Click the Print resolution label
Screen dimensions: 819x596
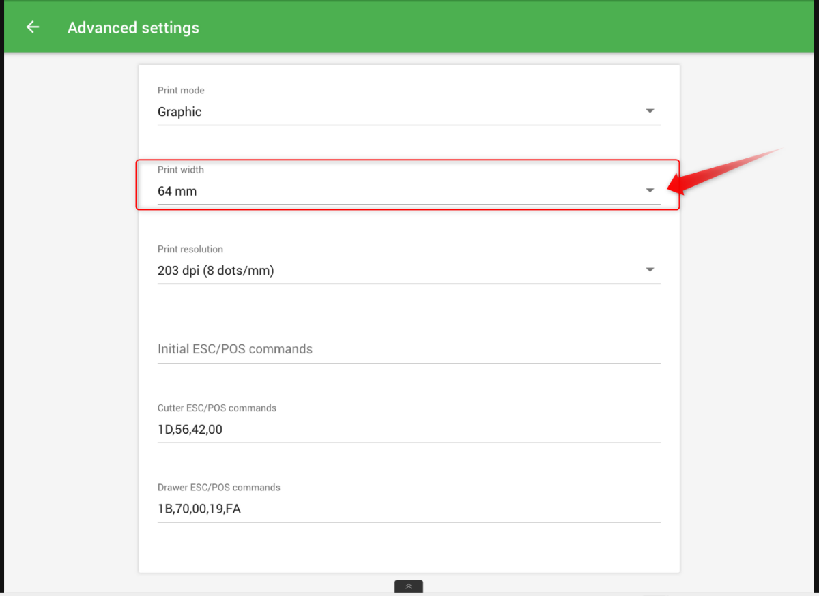[x=190, y=250]
